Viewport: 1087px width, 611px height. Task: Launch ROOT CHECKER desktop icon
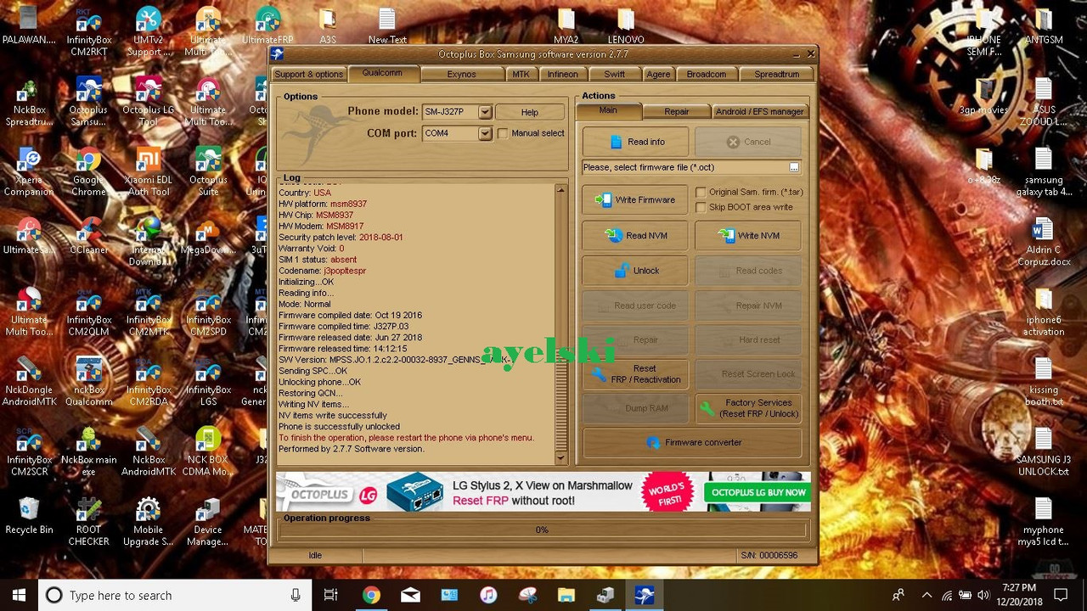click(89, 521)
